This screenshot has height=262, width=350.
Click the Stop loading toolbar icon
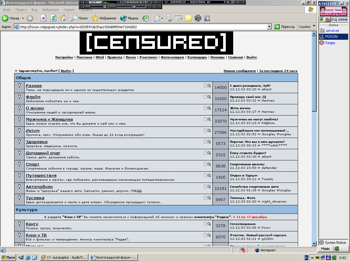pos(43,18)
